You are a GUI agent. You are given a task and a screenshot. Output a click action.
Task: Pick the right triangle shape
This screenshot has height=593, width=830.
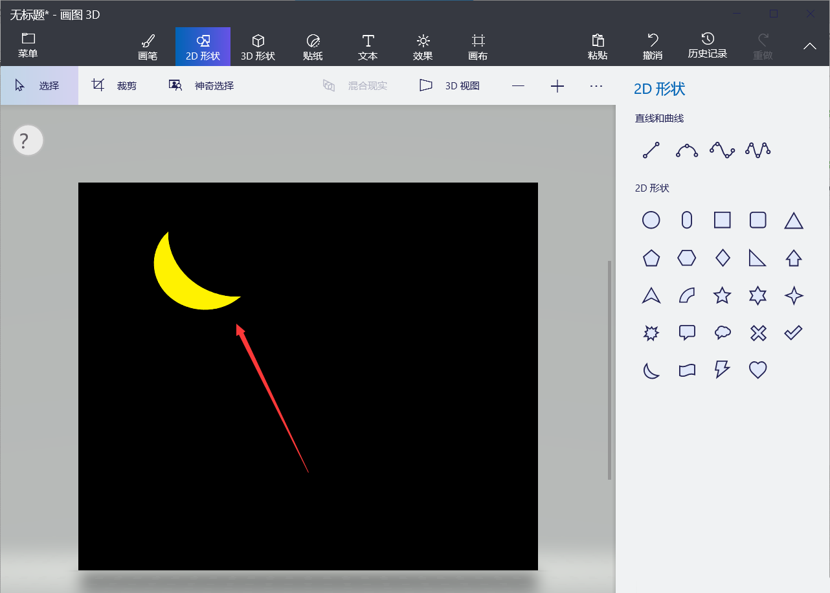pyautogui.click(x=758, y=258)
